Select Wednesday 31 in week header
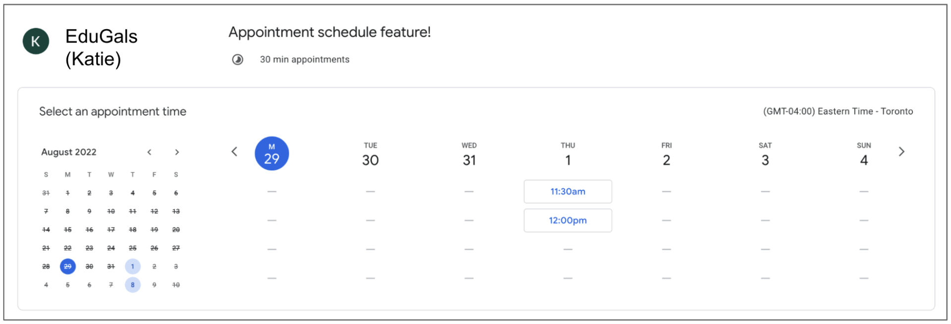 pyautogui.click(x=469, y=155)
